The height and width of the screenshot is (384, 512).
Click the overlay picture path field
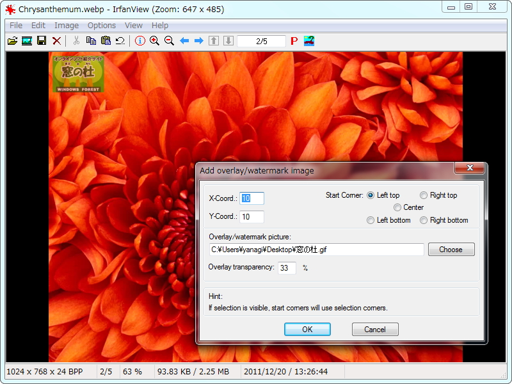(x=316, y=250)
